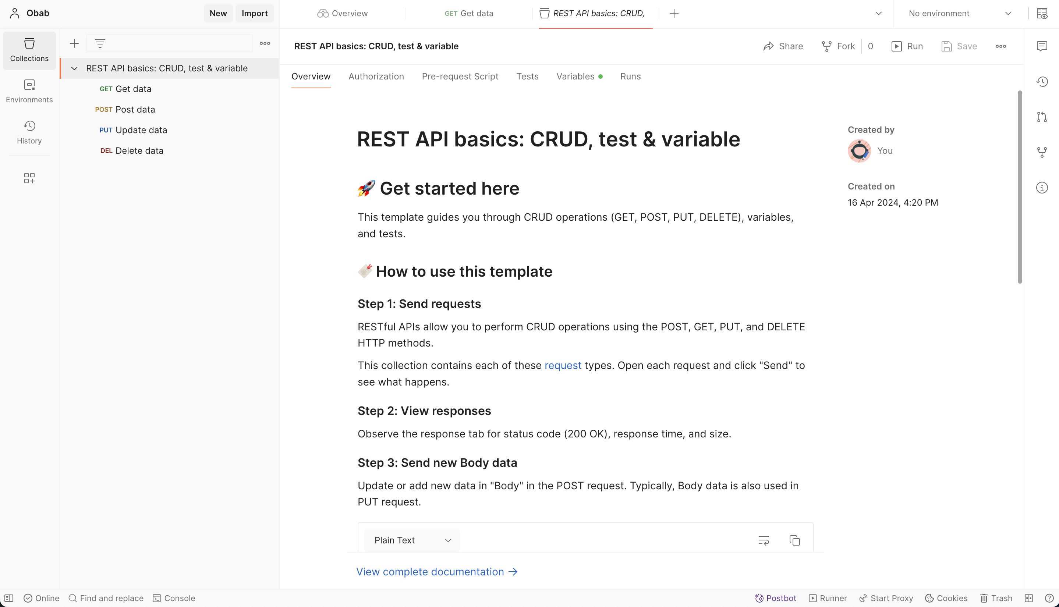1059x607 pixels.
Task: Open the Tests tab
Action: click(527, 76)
